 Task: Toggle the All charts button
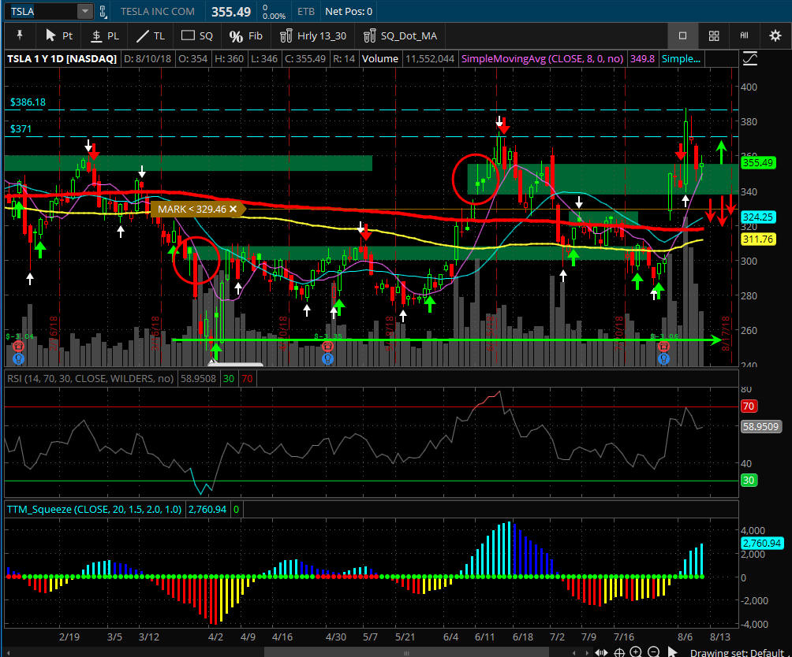(744, 35)
